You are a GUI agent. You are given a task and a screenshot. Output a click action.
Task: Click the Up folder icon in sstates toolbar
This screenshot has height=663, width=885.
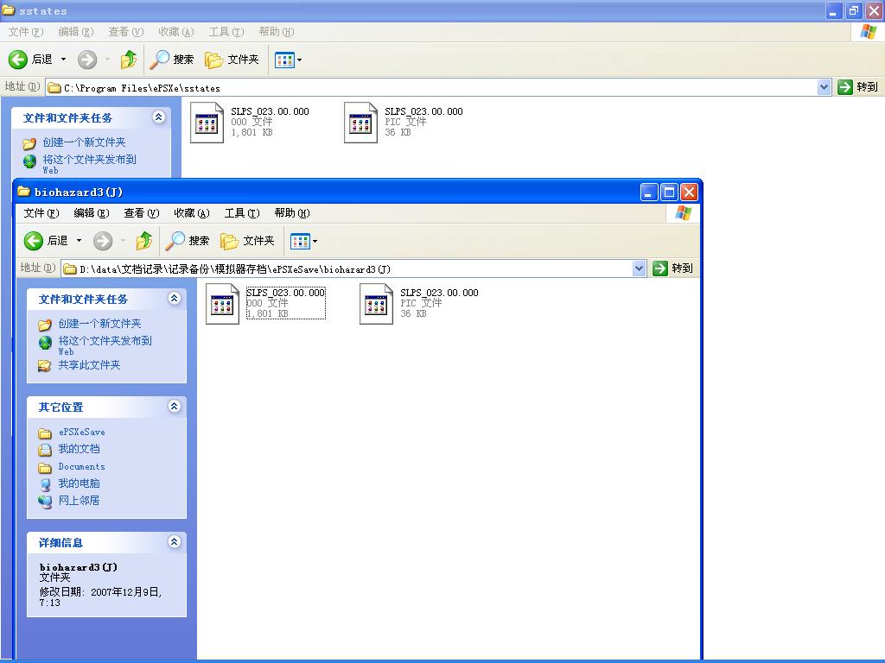pyautogui.click(x=129, y=60)
